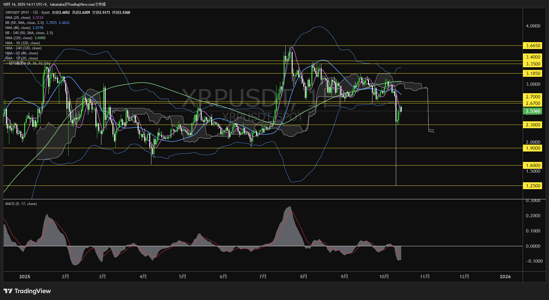Click the 1.2500 price level label
The width and height of the screenshot is (549, 300).
[x=533, y=186]
